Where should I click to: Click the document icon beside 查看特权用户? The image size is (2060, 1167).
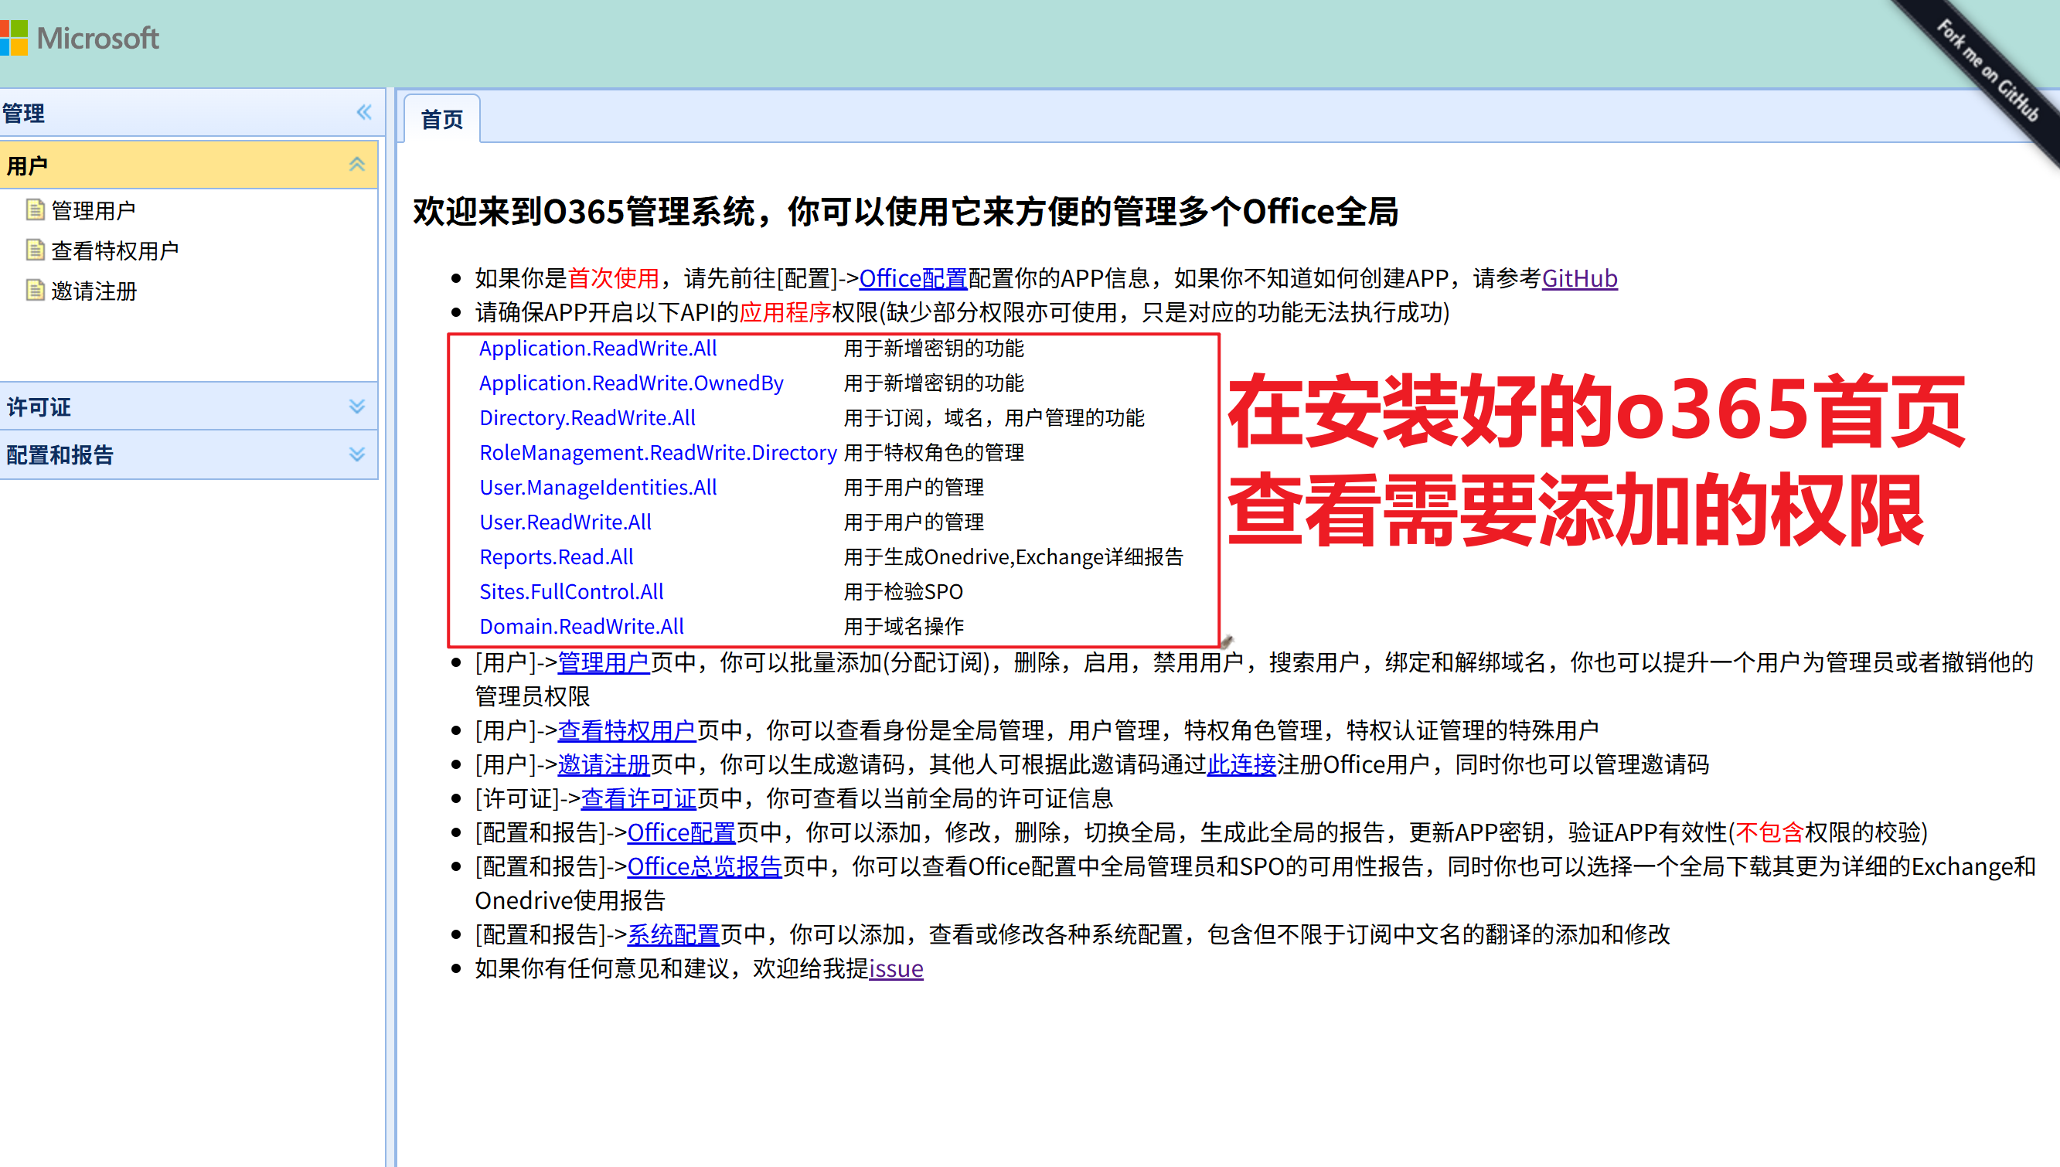pyautogui.click(x=35, y=250)
